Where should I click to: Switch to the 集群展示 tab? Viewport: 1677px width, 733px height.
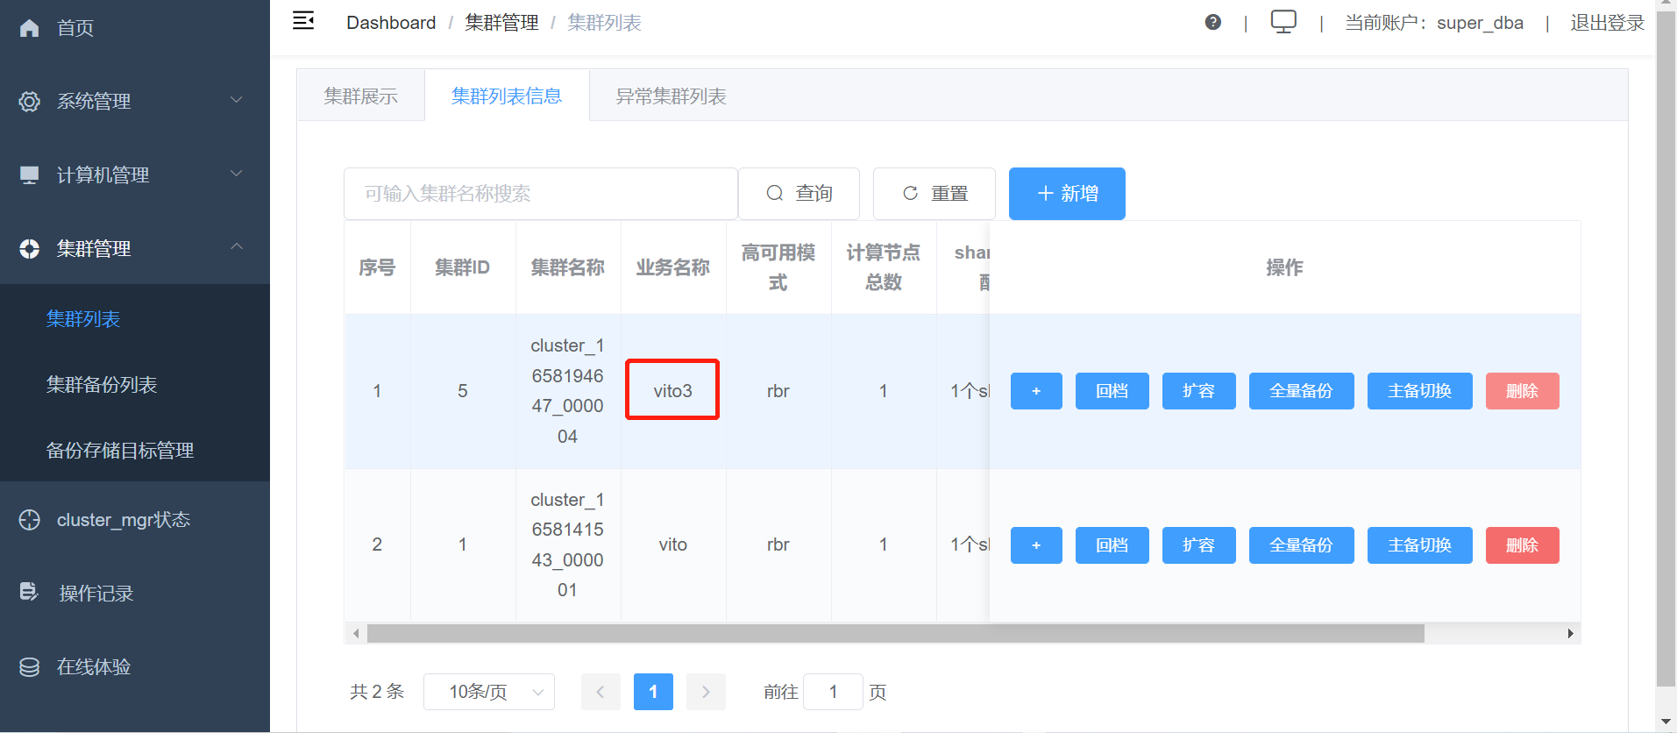[x=360, y=96]
